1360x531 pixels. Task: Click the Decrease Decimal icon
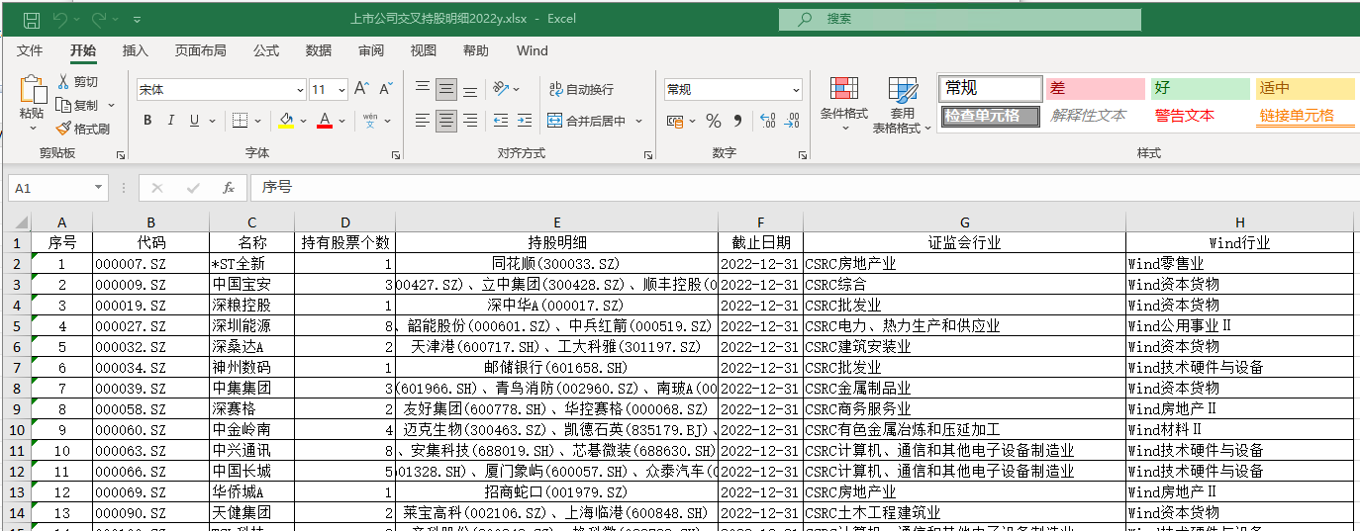click(x=792, y=121)
